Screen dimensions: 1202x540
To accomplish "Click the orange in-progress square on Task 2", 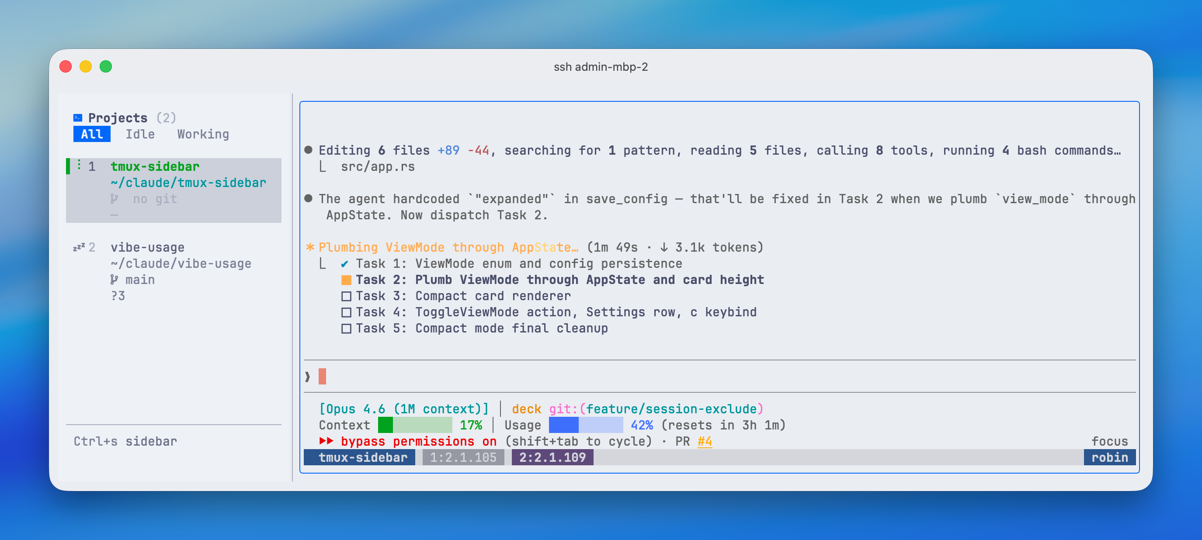I will [346, 279].
